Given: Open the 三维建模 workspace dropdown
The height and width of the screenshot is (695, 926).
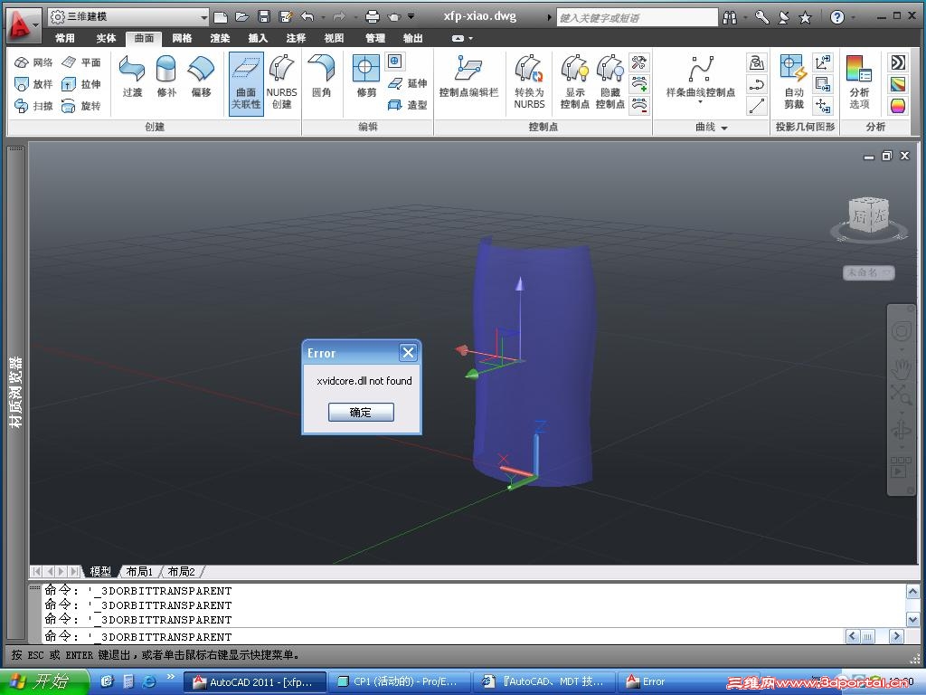Looking at the screenshot, I should point(128,16).
